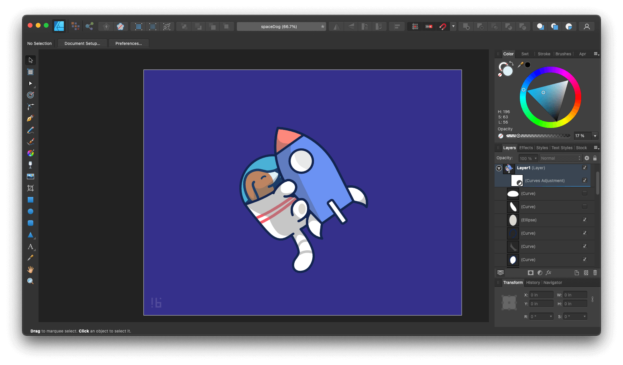Choose the Artistic Text tool
This screenshot has height=365, width=623.
(30, 247)
